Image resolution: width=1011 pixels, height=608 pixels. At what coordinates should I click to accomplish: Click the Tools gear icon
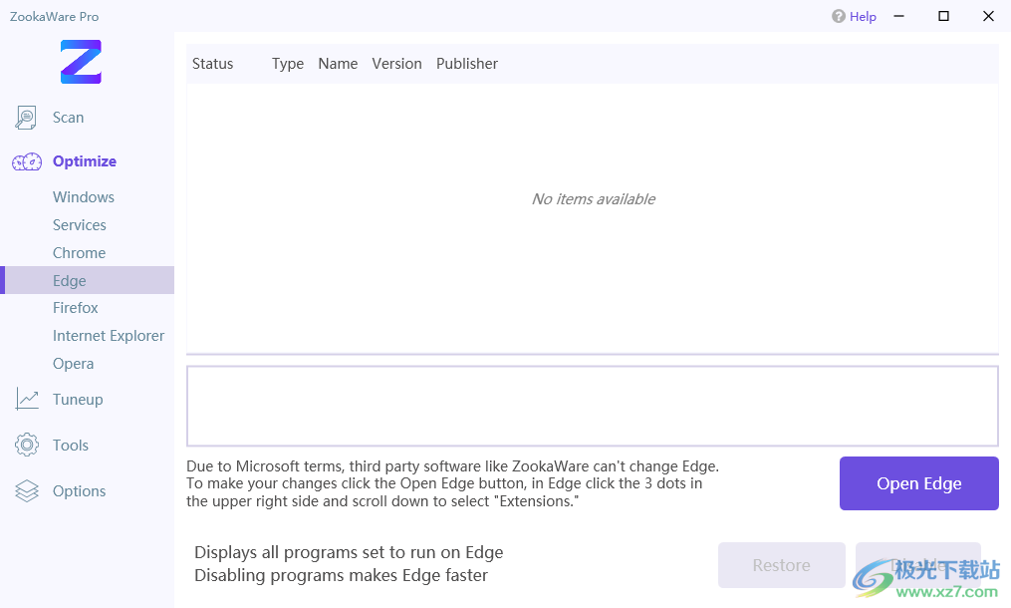tap(27, 446)
